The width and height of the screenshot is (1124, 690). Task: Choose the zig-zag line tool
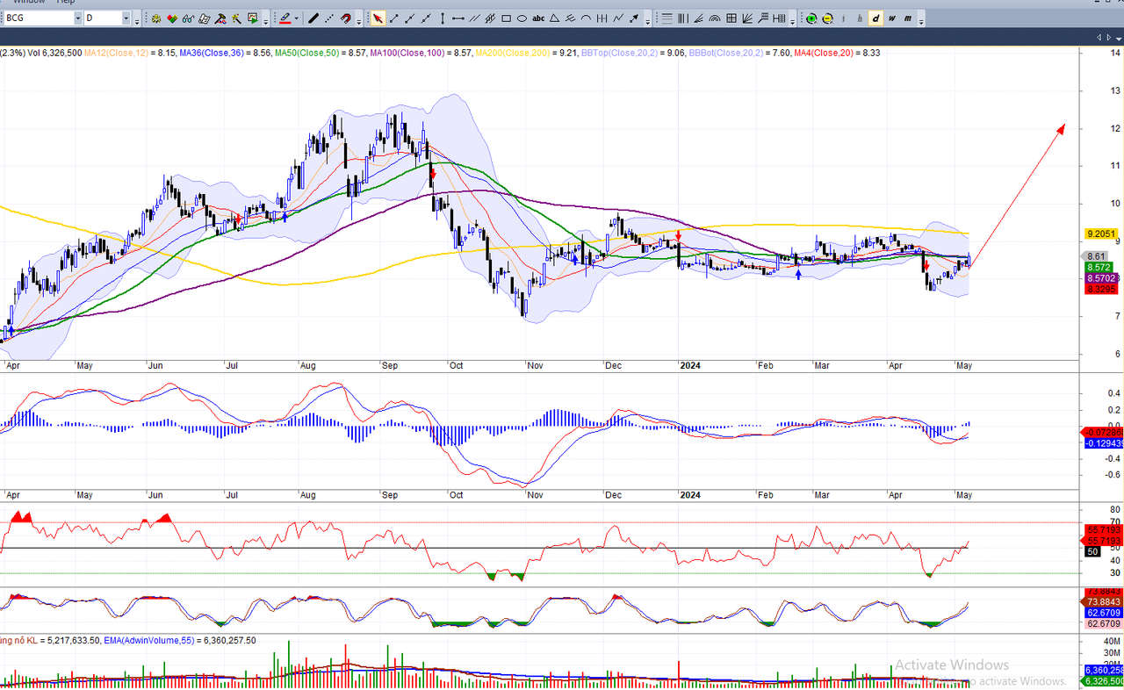pyautogui.click(x=618, y=18)
